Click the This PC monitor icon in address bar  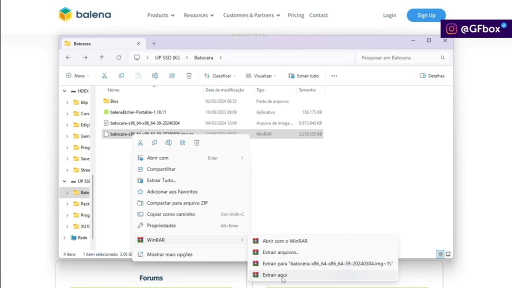coord(137,57)
